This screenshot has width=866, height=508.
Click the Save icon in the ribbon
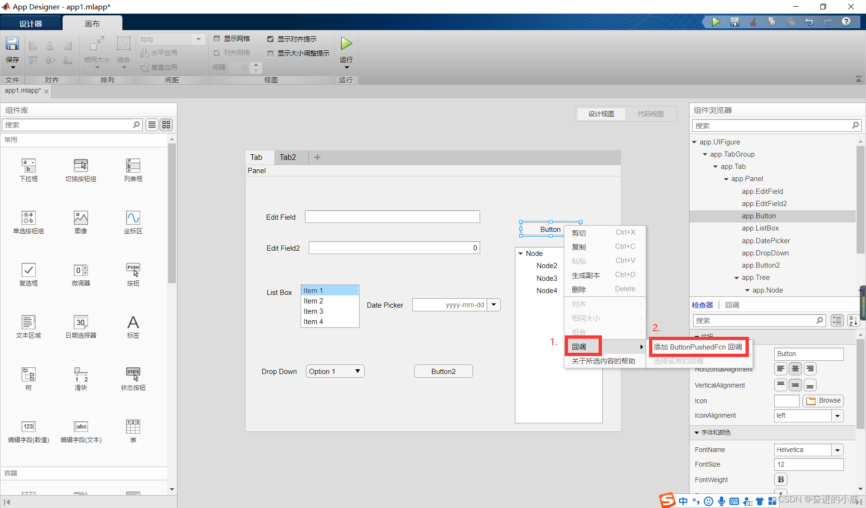coord(12,44)
